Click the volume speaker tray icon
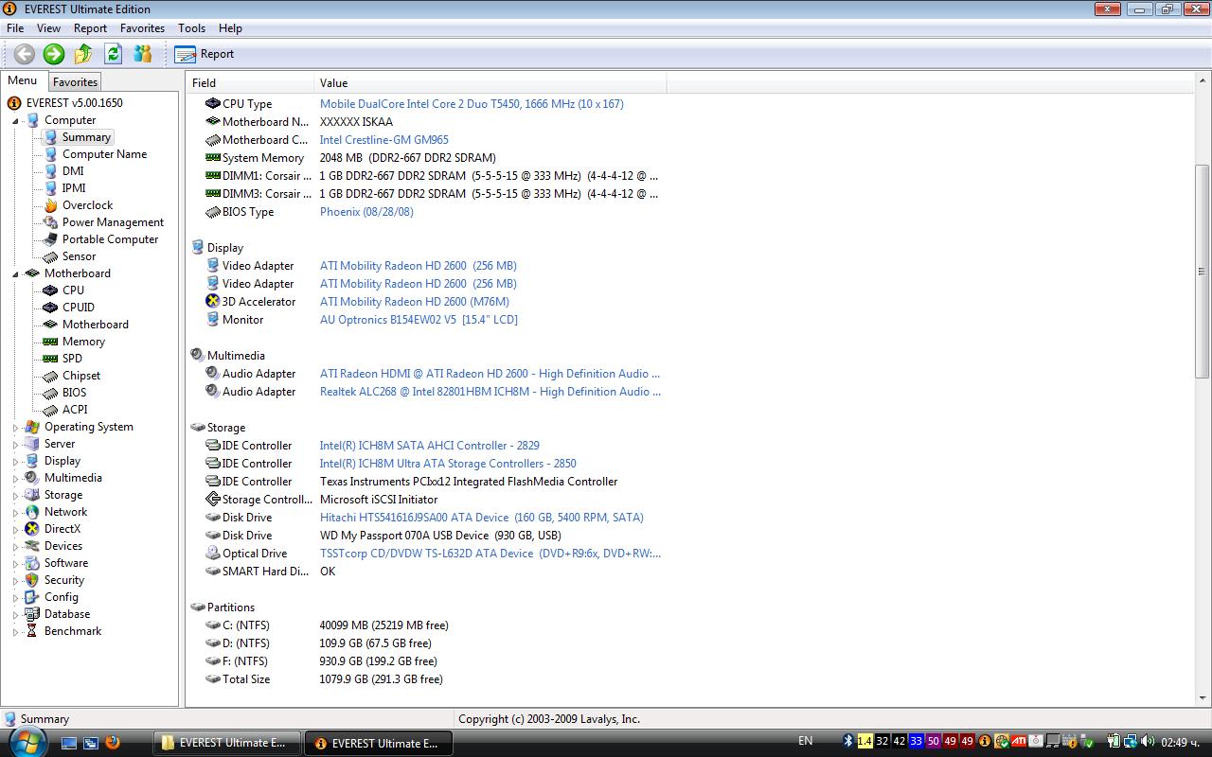 1148,742
